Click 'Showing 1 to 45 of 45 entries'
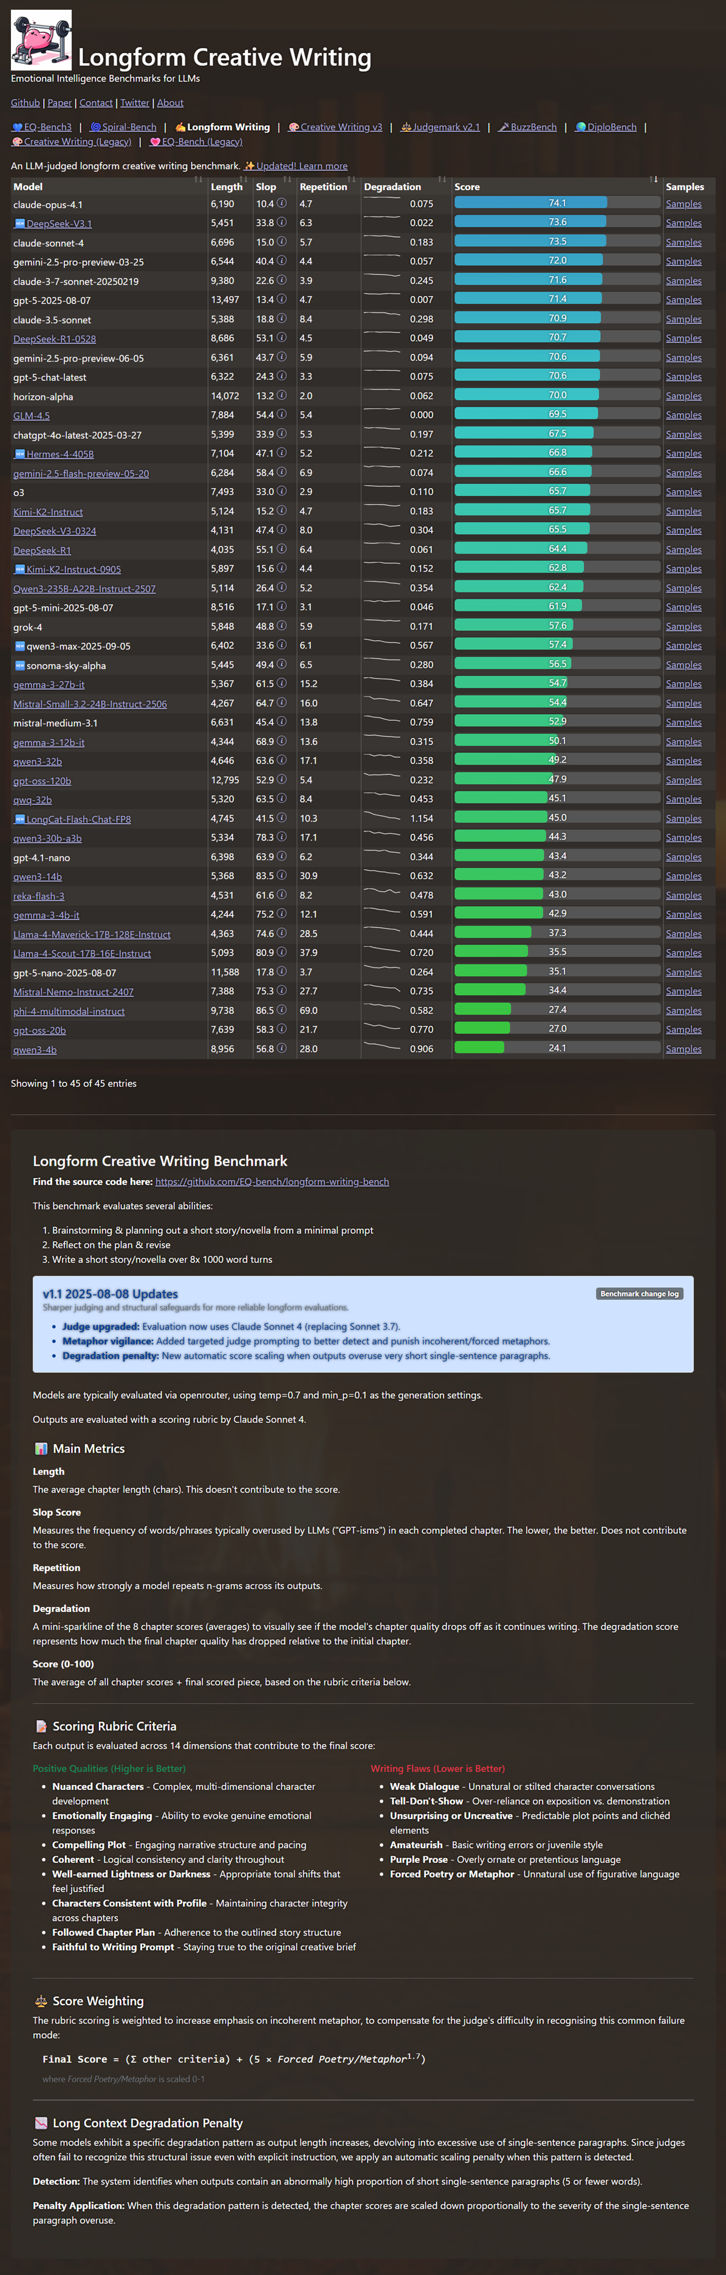Image resolution: width=726 pixels, height=2275 pixels. pos(74,1084)
